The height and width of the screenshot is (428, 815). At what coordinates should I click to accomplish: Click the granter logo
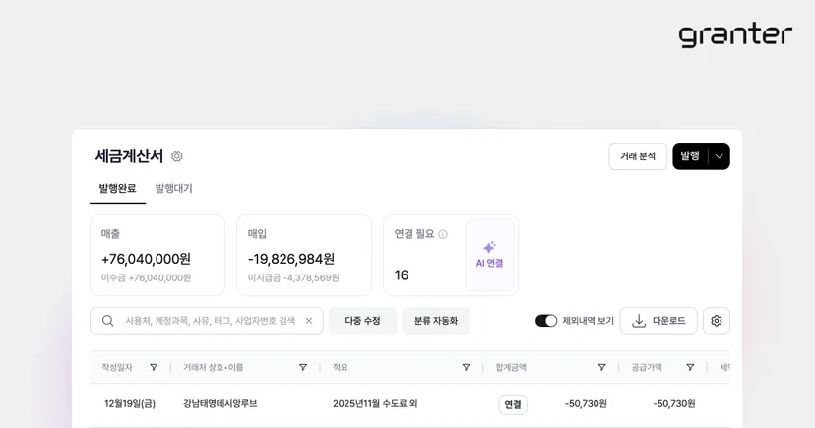pos(735,34)
